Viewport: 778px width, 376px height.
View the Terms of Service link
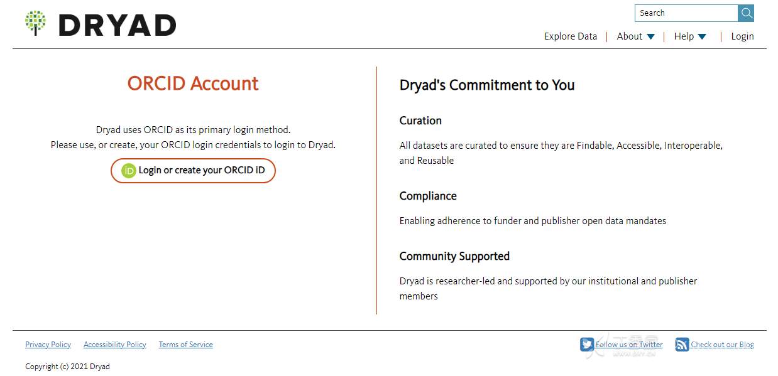point(185,345)
